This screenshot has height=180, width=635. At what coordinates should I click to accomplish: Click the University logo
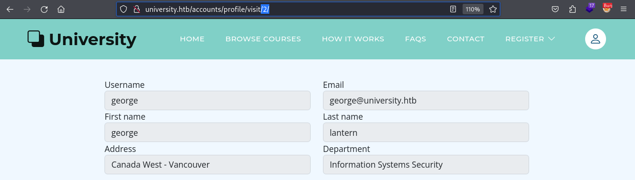(82, 39)
